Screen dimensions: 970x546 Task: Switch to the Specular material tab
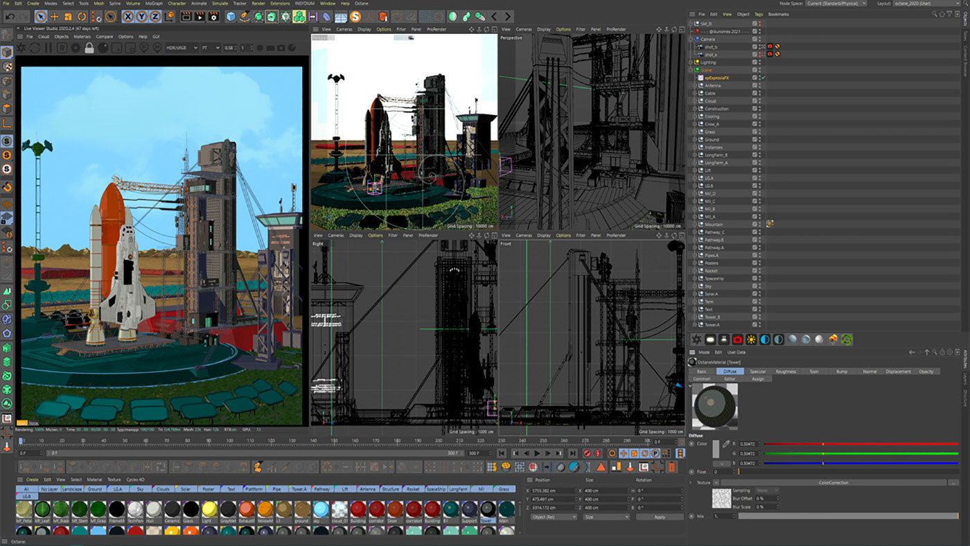point(757,371)
